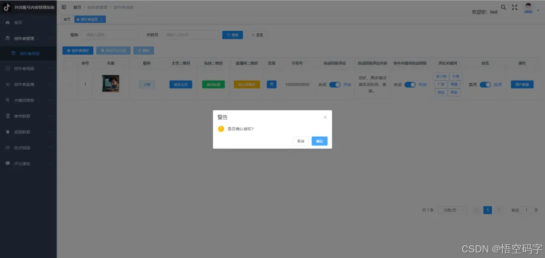Viewport: 545px width, 258px height.
Task: Click the fullscreen toggle icon in header
Action: point(515,7)
